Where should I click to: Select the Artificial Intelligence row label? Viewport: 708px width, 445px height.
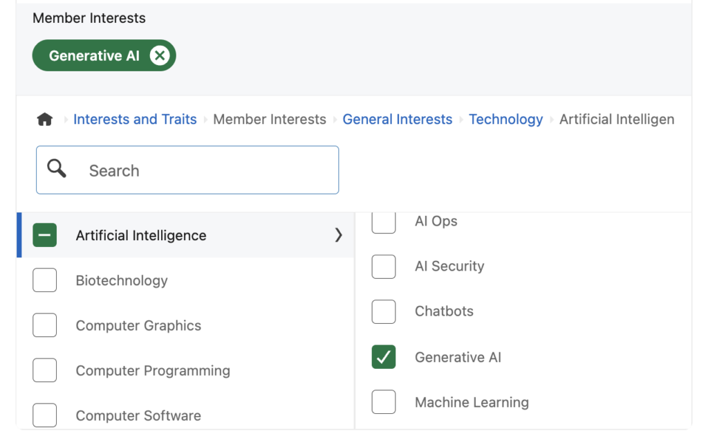[141, 235]
